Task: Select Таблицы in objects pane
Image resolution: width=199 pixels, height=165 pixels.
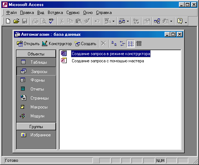Action: tap(36, 62)
